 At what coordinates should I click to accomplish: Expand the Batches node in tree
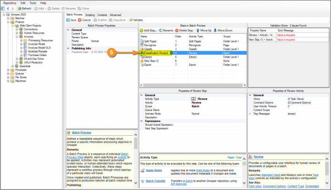pyautogui.click(x=7, y=18)
